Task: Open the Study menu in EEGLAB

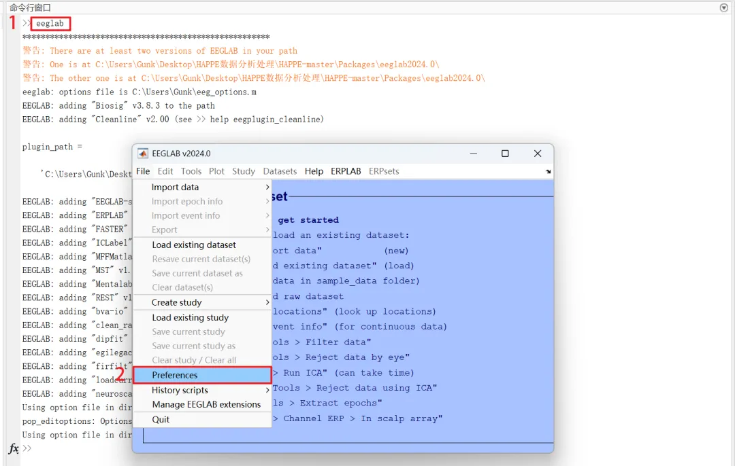Action: pos(244,171)
